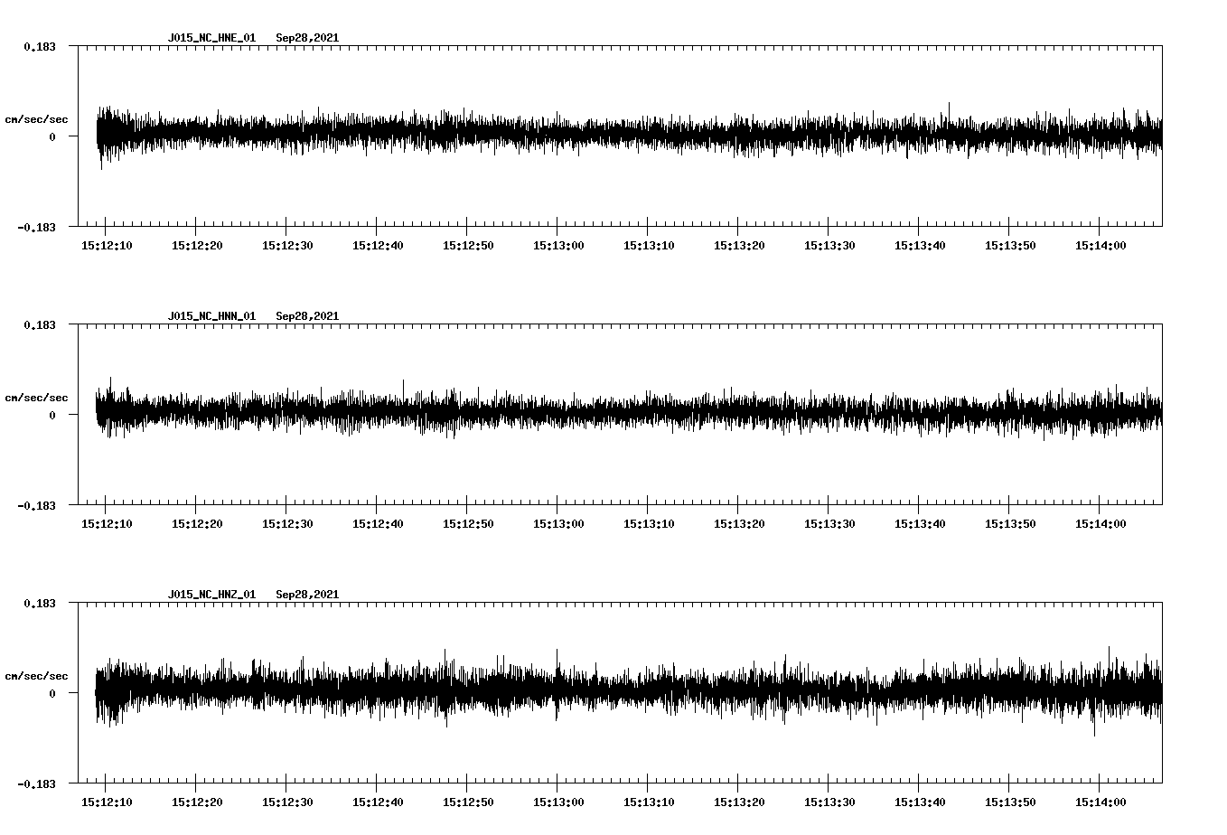Click the 15:12:20 time label under the HNN plot
Screen dimensions: 1227x835
click(197, 523)
